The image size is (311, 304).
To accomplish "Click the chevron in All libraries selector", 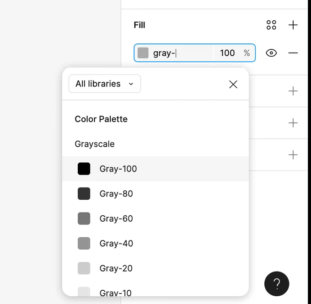I will [x=131, y=84].
